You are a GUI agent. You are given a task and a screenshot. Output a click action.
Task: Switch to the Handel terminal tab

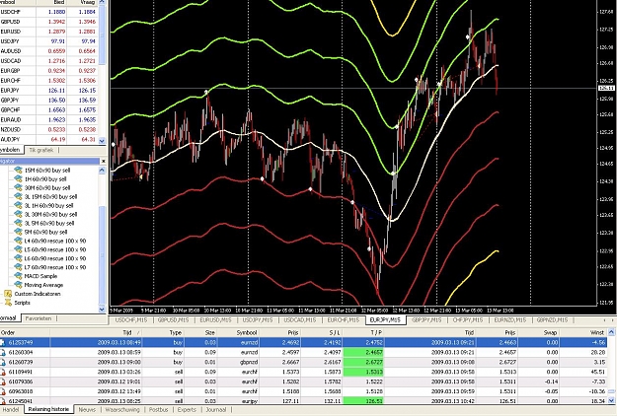11,410
